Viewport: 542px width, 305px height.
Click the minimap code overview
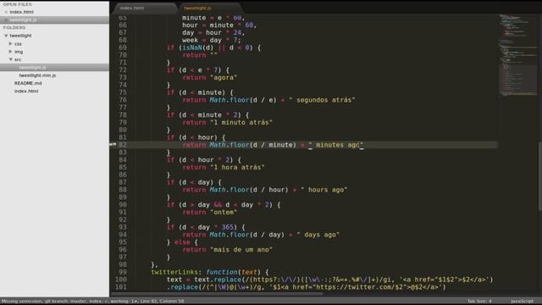[x=517, y=55]
